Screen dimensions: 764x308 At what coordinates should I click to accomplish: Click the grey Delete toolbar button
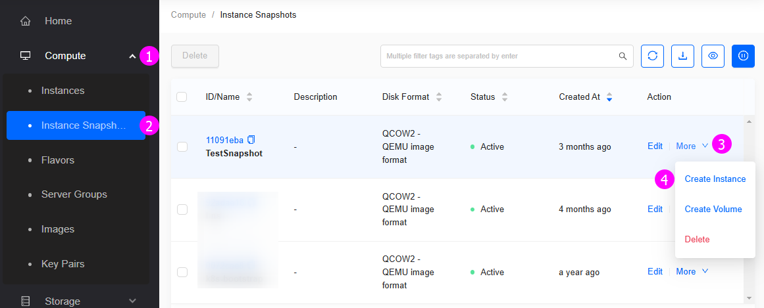pos(195,56)
